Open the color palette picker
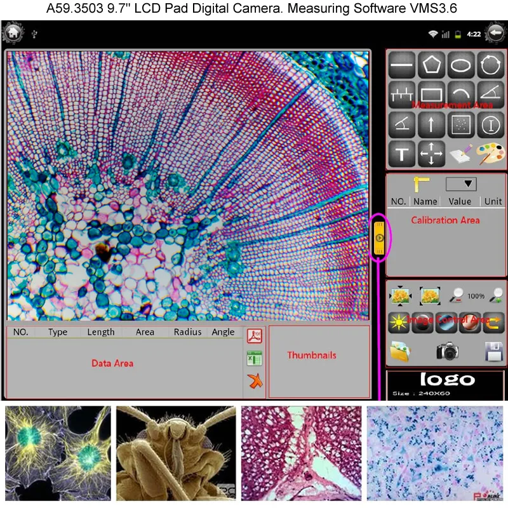This screenshot has height=508, width=508. 491,154
